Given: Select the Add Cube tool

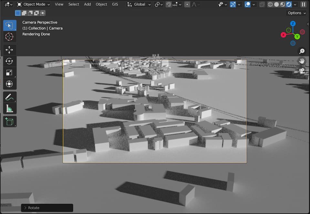Looking at the screenshot, I should point(9,122).
